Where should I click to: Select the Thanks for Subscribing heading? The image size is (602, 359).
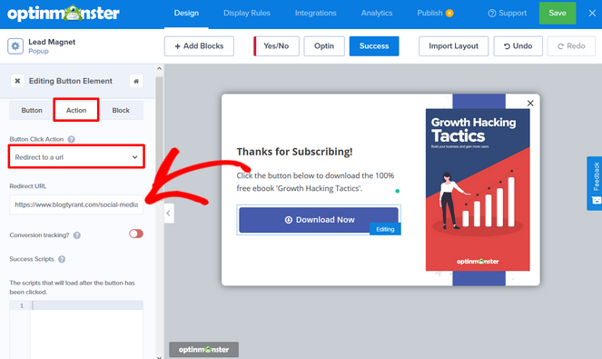click(294, 152)
